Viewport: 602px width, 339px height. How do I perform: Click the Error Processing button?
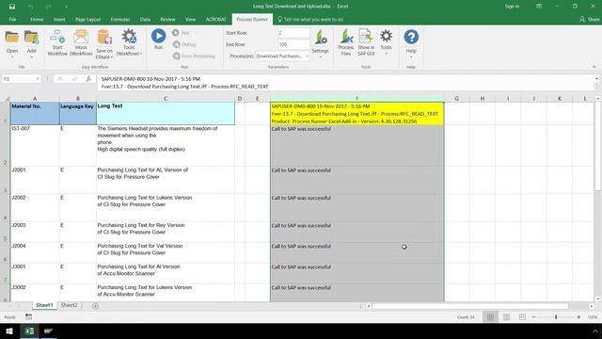(x=194, y=56)
